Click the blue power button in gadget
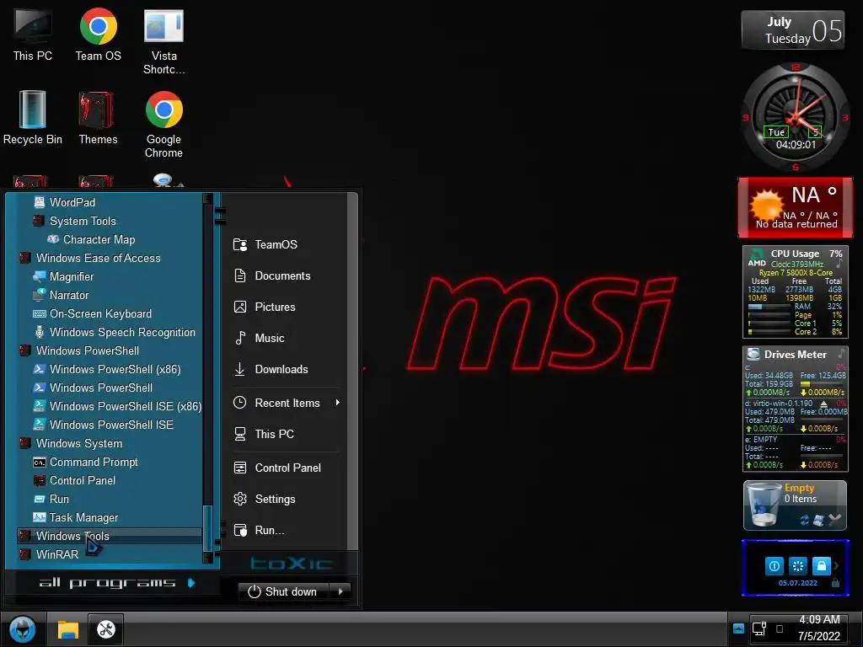The height and width of the screenshot is (647, 863). tap(774, 565)
